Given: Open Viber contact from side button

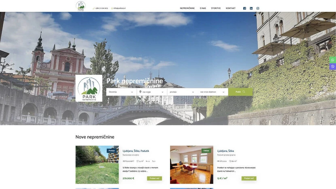Looking at the screenshot, I should point(333,66).
